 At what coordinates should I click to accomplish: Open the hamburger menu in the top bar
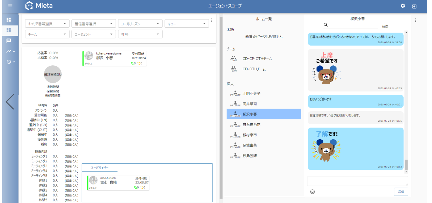click(10, 6)
